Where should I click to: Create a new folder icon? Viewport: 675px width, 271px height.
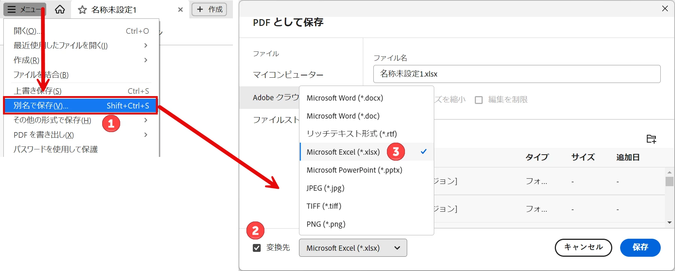click(651, 139)
